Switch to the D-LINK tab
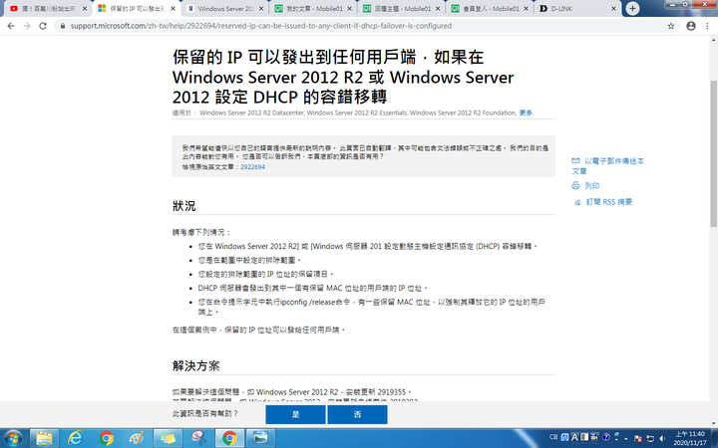This screenshot has width=718, height=448. tap(577, 8)
